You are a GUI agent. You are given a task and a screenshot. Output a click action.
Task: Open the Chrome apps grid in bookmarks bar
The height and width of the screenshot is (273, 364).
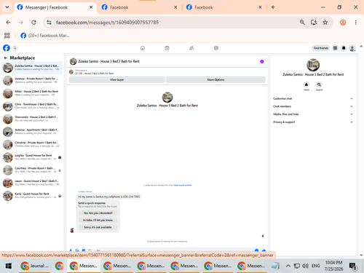[x=7, y=36]
